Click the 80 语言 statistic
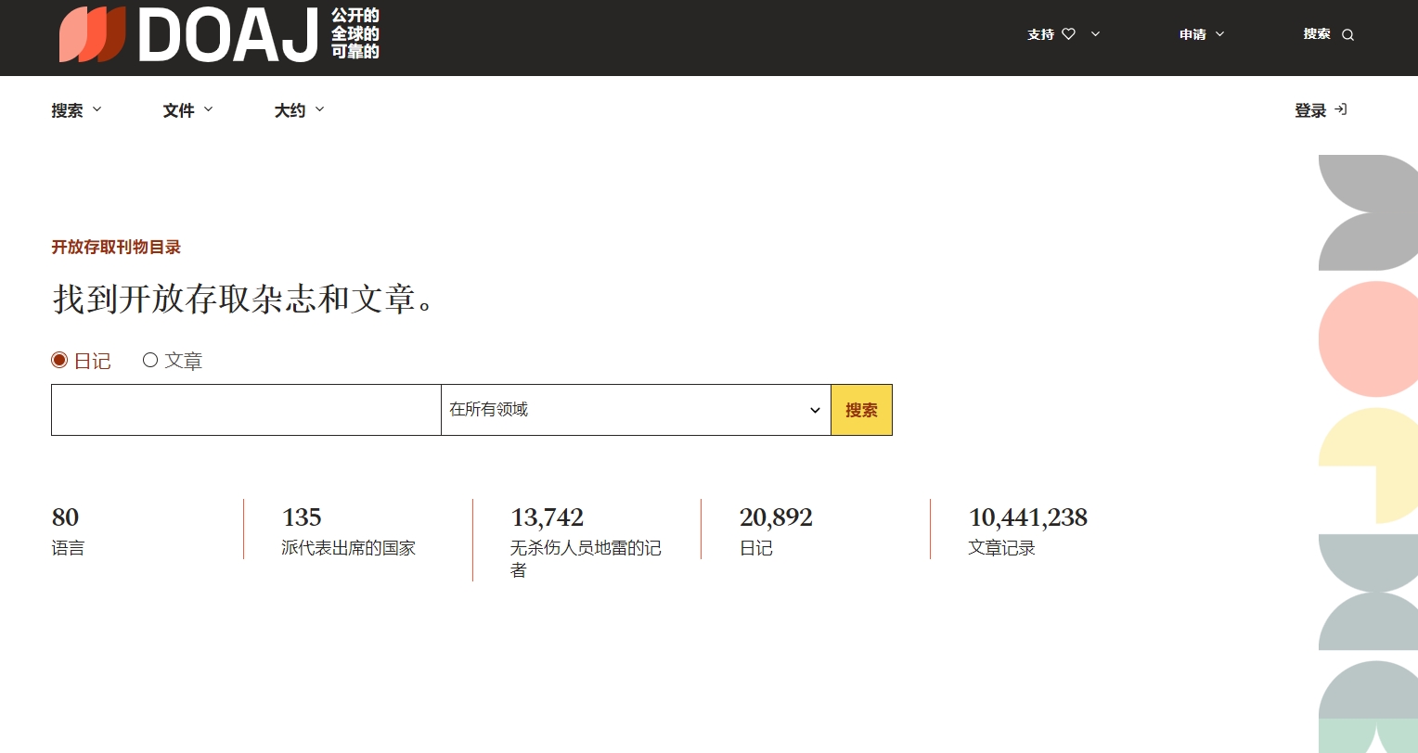 68,531
